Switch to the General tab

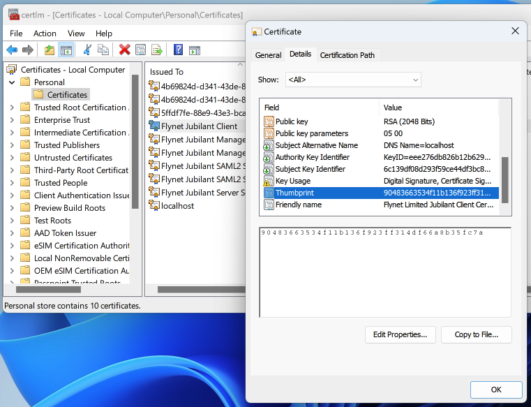268,55
